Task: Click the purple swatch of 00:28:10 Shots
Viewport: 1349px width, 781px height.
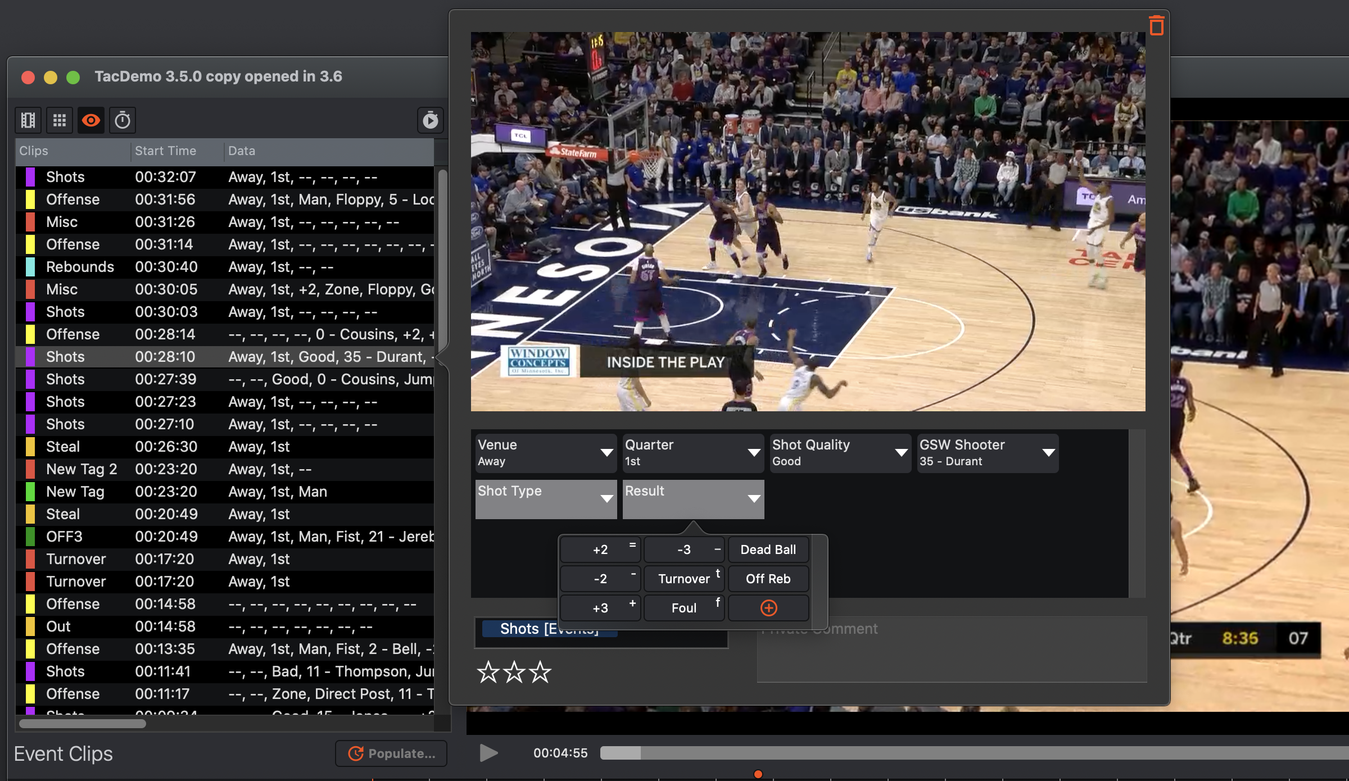Action: [30, 357]
